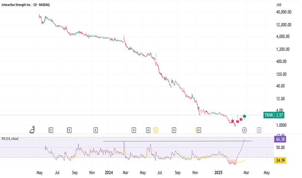Click the dinosaur icon at the chart start

(32, 130)
